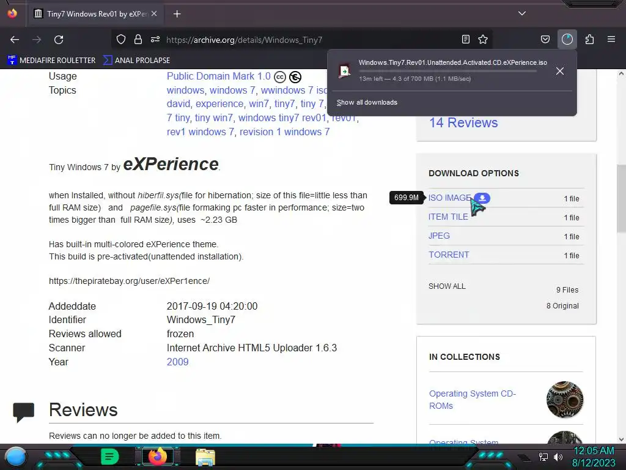This screenshot has width=626, height=470.
Task: Click the thepiratebay.org URL text
Action: click(x=129, y=281)
